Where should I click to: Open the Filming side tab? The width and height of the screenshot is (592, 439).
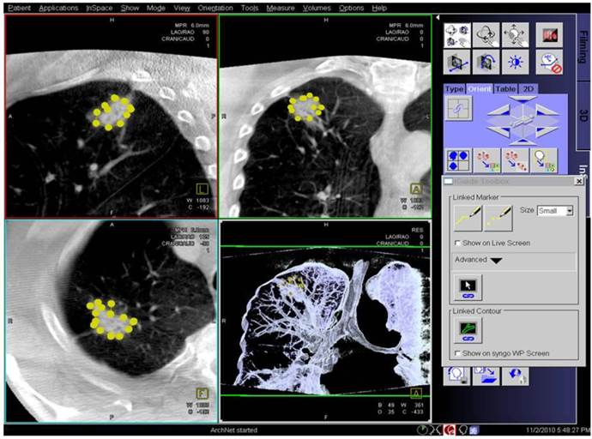583,43
